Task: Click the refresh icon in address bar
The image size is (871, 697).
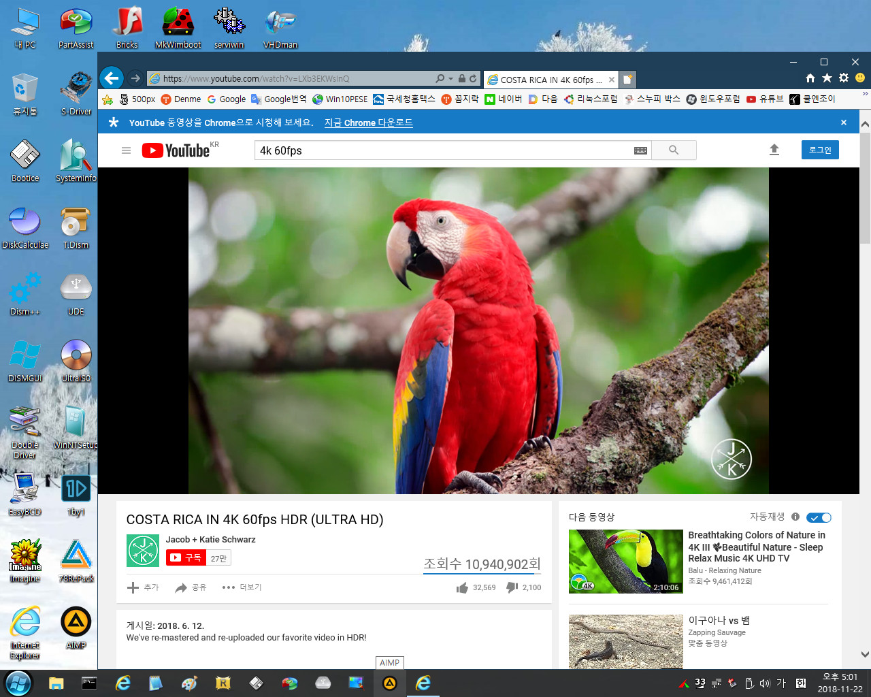Action: (x=473, y=78)
